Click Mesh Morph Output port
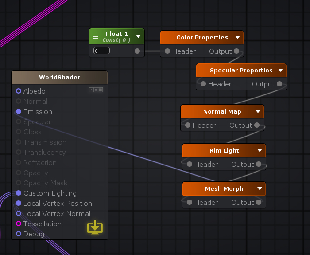The image size is (310, 255). pos(259,202)
